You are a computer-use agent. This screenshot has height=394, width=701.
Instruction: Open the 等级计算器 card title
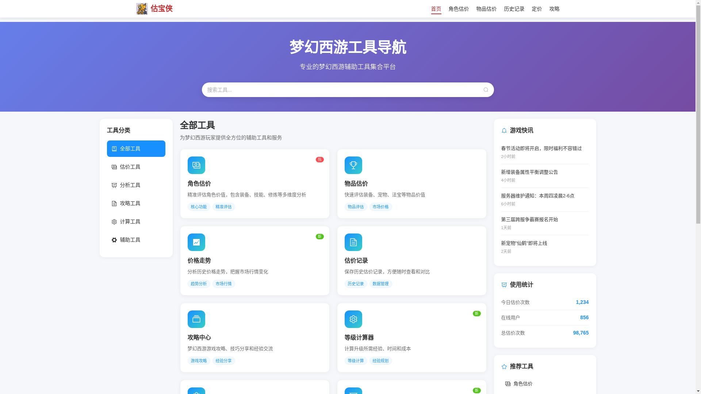[359, 337]
